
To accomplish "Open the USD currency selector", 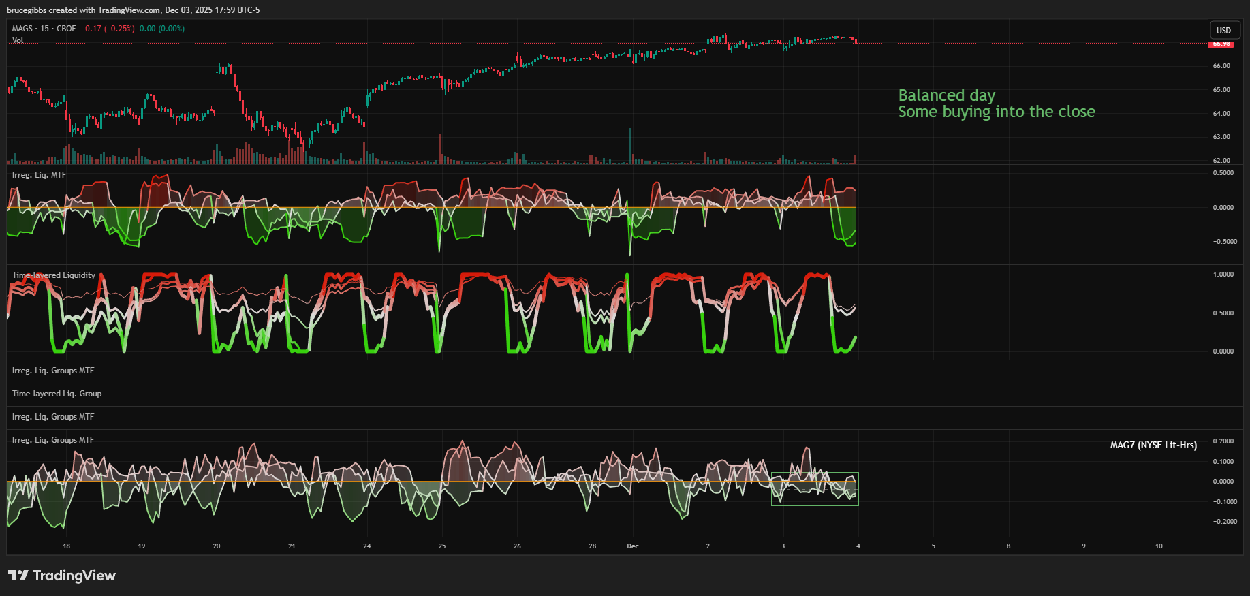I will point(1223,30).
